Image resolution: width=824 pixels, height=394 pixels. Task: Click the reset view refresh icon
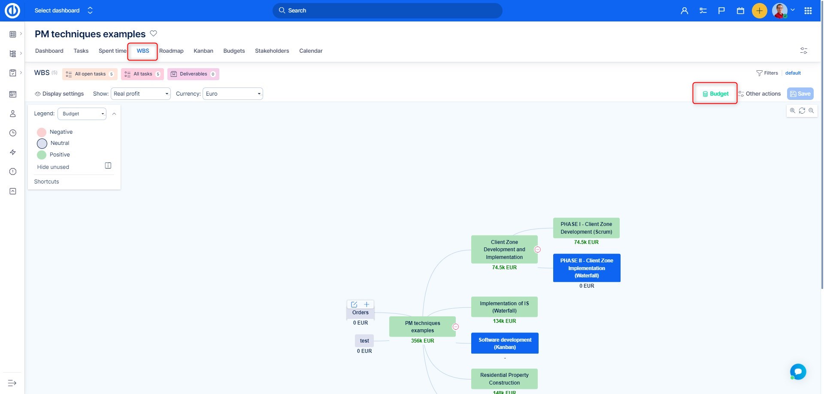point(802,111)
